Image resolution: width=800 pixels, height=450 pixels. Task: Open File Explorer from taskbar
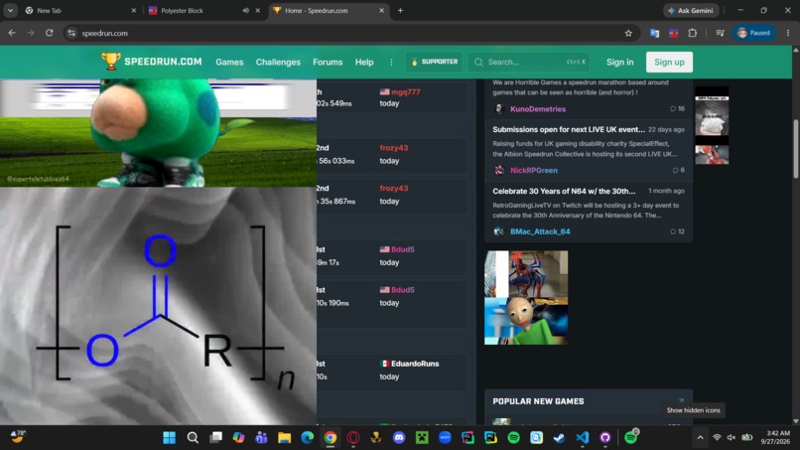[284, 438]
